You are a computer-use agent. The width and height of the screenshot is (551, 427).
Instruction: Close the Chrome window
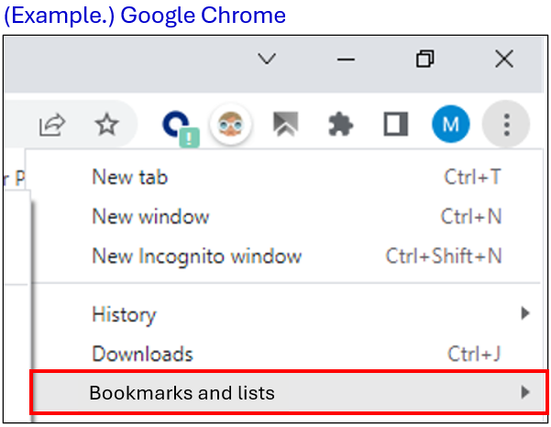(x=503, y=60)
